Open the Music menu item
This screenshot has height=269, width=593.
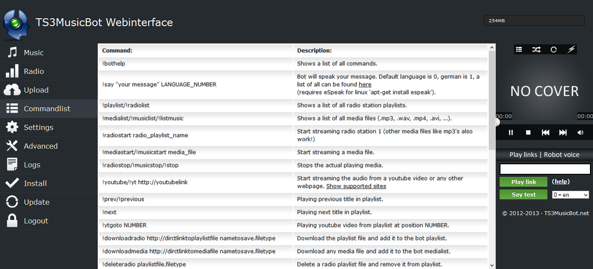pos(49,53)
